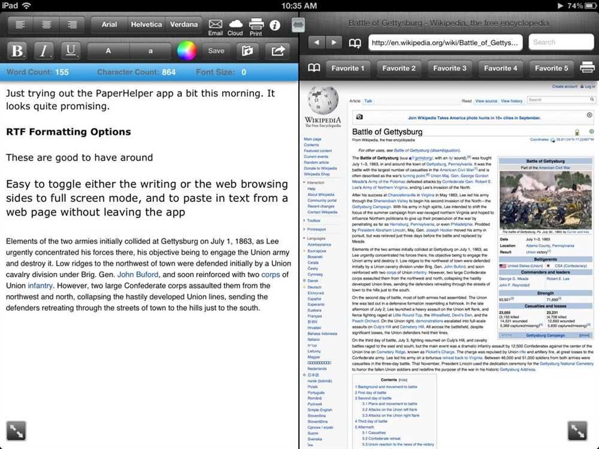Tap the Word Count 155 readout

[x=38, y=72]
